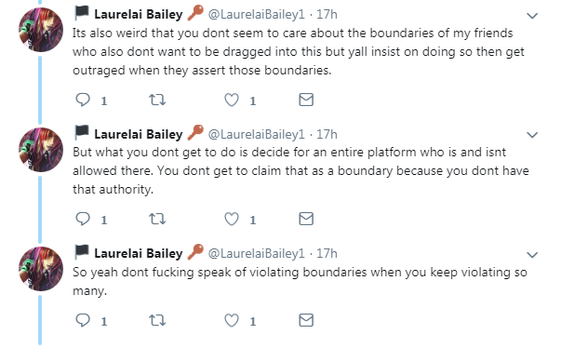Message the 'So yeah' tweet with envelope icon

click(306, 320)
